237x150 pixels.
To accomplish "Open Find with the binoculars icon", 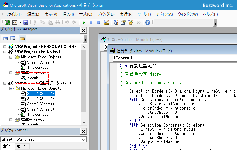I will coord(57,22).
